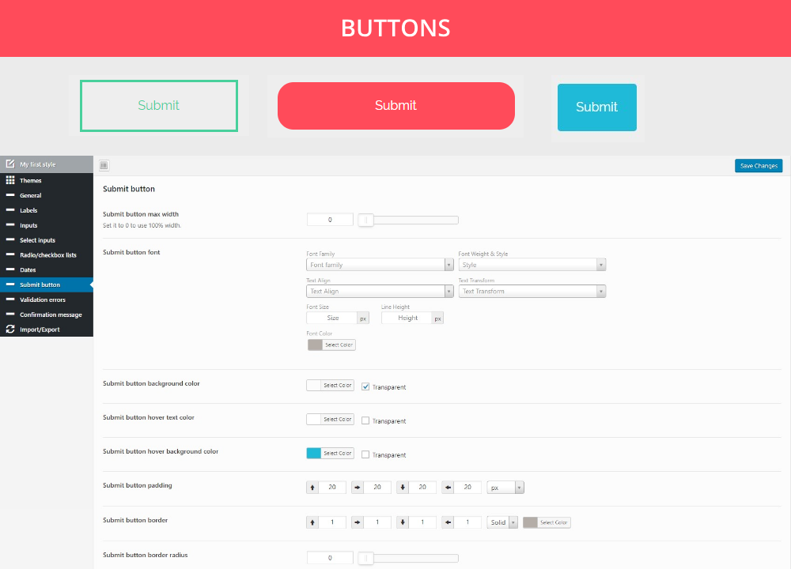The width and height of the screenshot is (791, 569).
Task: Open the Select inputs section
Action: (47, 240)
